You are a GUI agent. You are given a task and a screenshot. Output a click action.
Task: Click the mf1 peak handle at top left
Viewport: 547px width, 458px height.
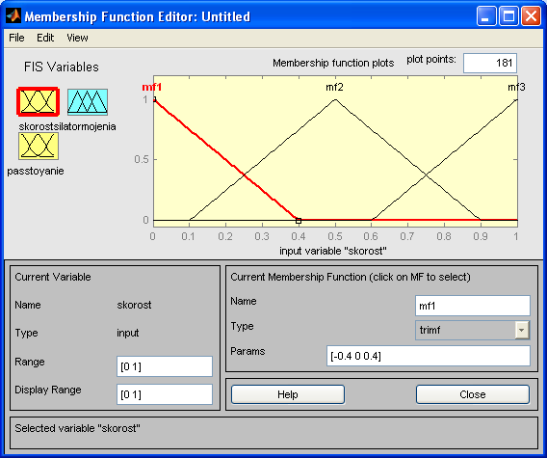click(x=154, y=99)
